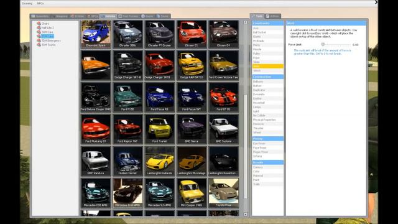Open the Saves tab
Screen dimensions: 398x224
(x=163, y=16)
